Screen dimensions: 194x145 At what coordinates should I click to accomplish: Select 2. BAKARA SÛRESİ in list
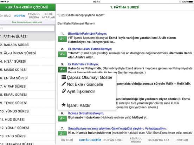click(x=28, y=45)
